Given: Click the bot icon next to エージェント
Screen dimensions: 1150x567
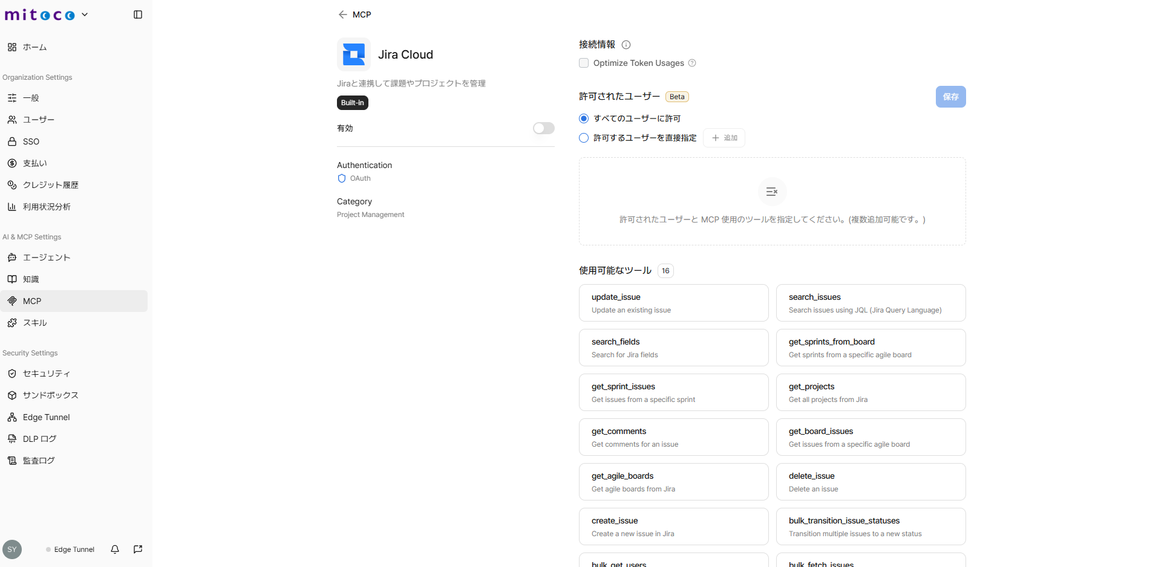Looking at the screenshot, I should [x=12, y=258].
